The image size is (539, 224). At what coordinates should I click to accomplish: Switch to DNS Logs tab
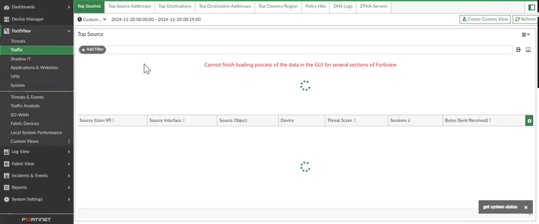coord(343,6)
